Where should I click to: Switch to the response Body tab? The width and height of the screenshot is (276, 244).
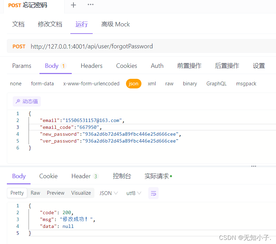[x=19, y=176]
